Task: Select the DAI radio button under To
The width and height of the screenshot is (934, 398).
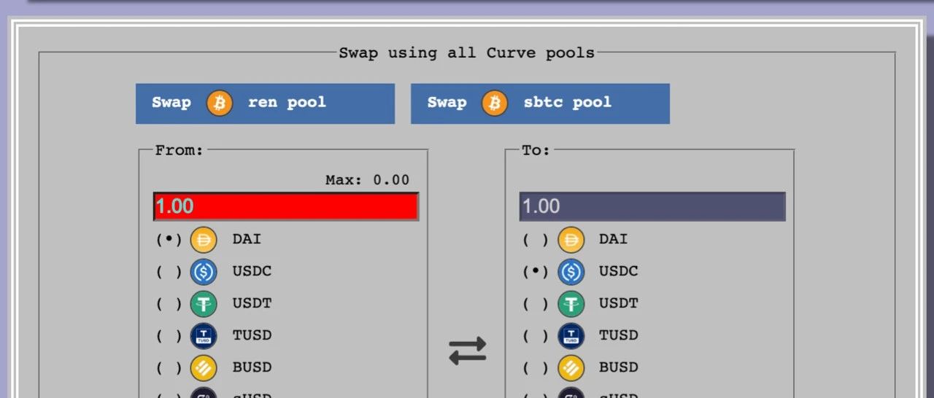Action: point(536,239)
